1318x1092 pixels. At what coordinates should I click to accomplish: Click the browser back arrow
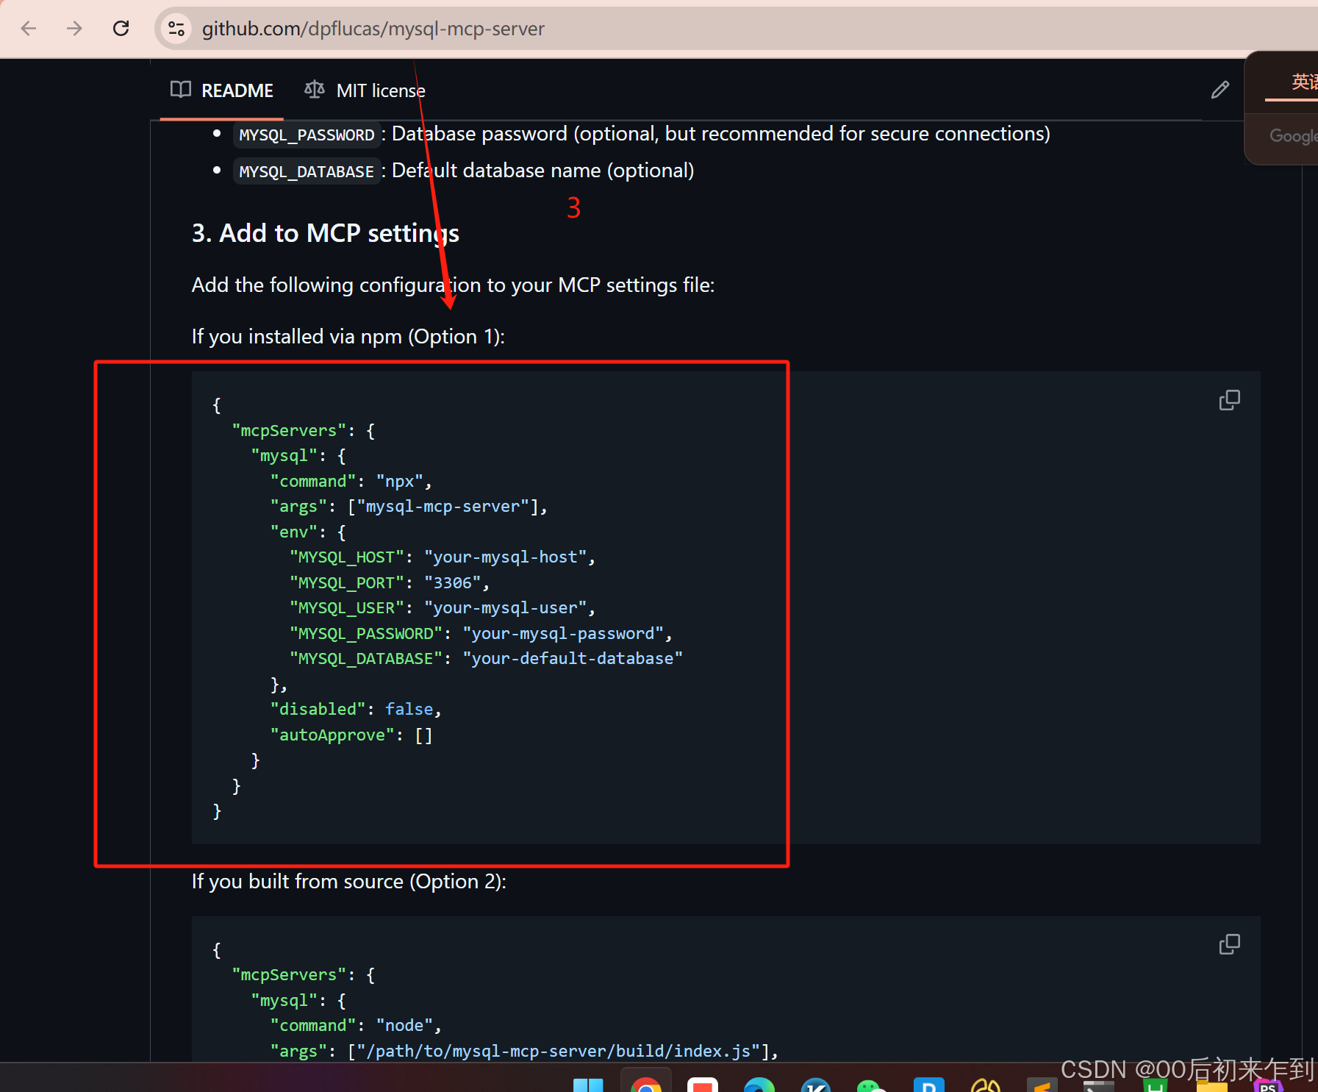pos(29,28)
